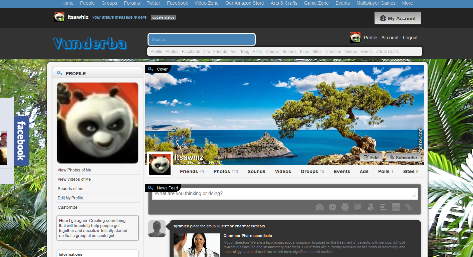Click the chain link icon in News Feed

coord(408,207)
